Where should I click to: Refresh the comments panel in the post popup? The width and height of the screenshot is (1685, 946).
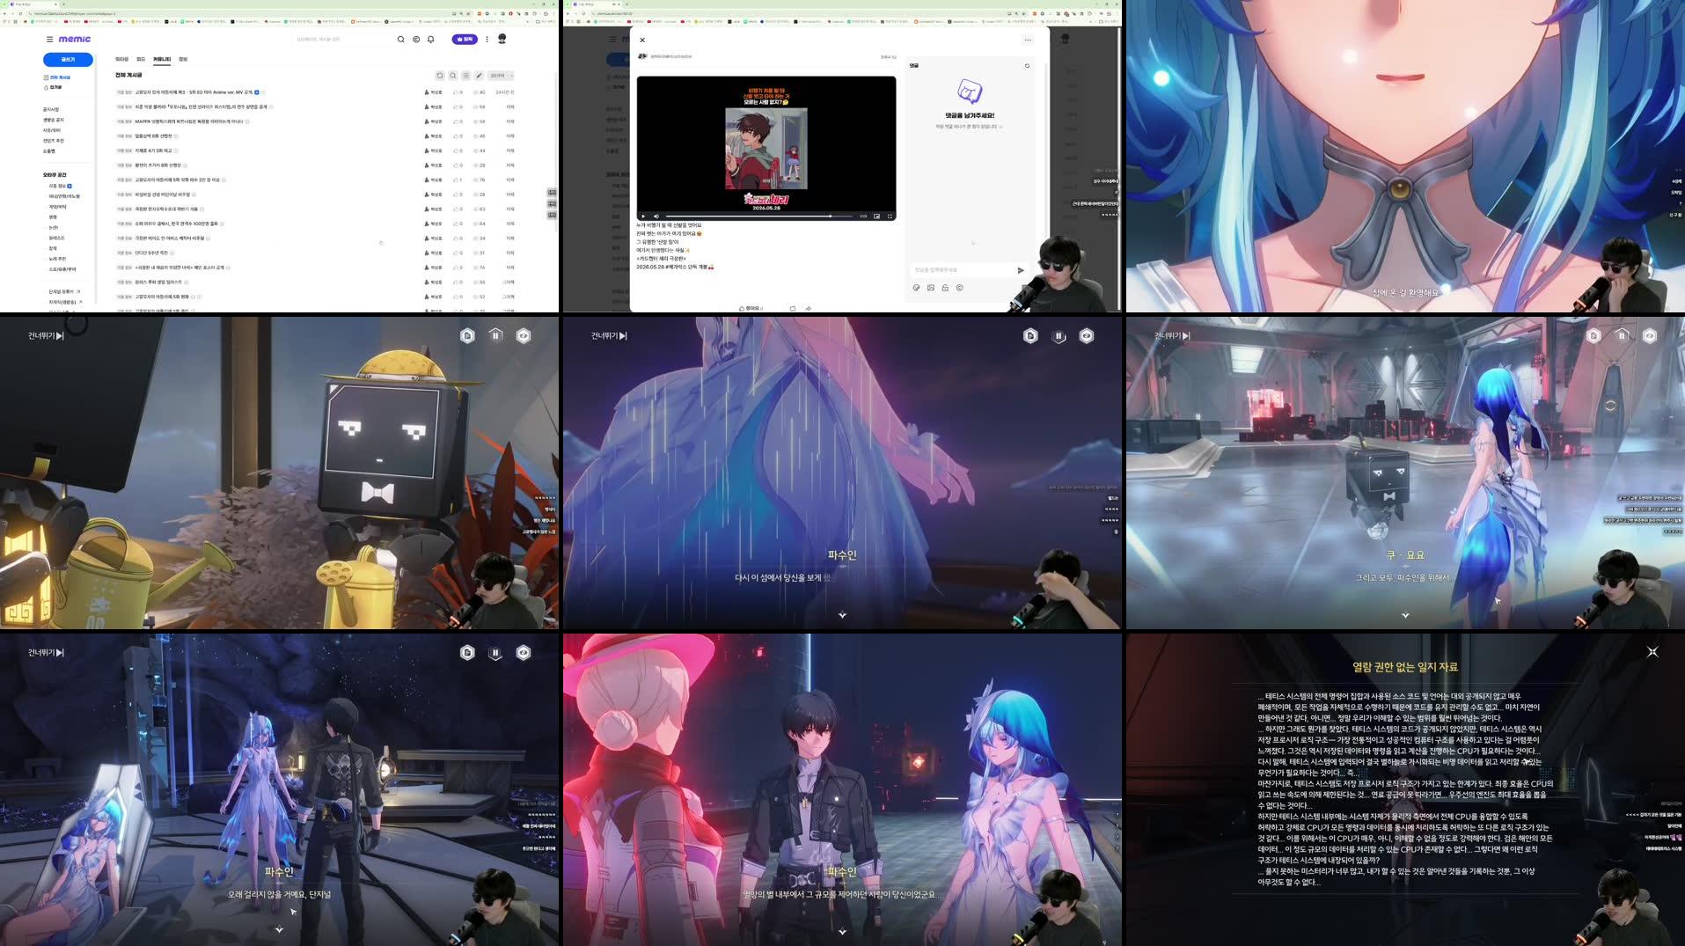tap(1027, 66)
